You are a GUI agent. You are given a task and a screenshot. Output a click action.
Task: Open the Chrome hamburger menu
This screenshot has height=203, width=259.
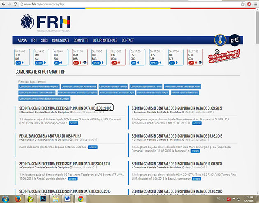(256, 4)
